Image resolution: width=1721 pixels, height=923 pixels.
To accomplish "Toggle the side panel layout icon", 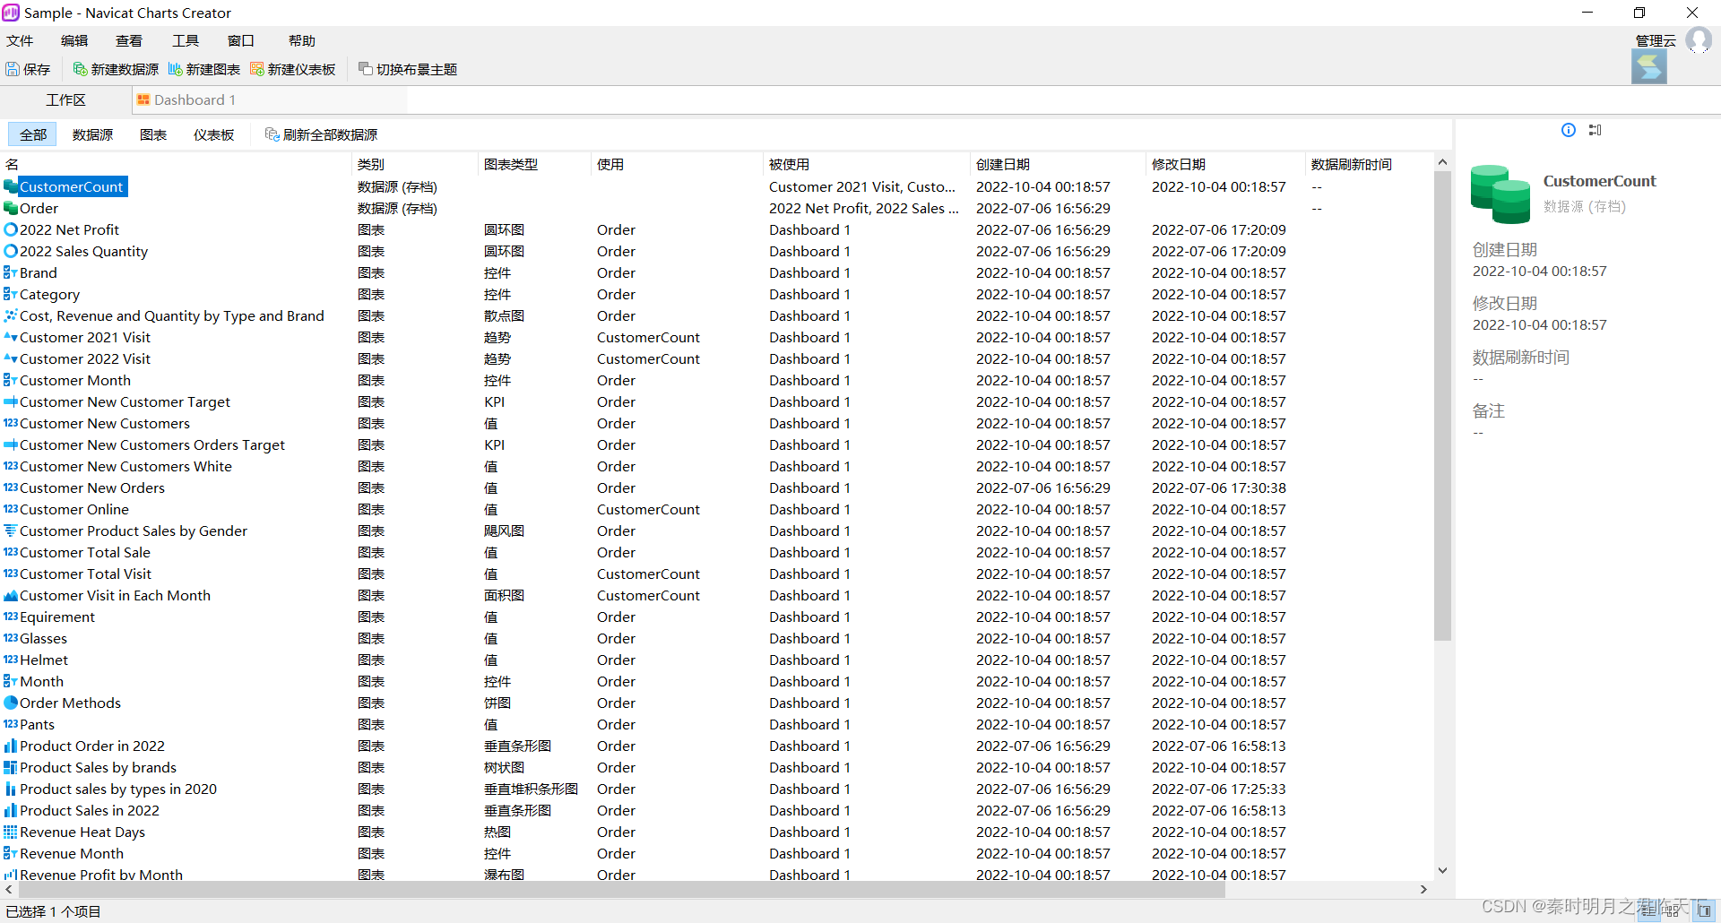I will (x=1596, y=130).
